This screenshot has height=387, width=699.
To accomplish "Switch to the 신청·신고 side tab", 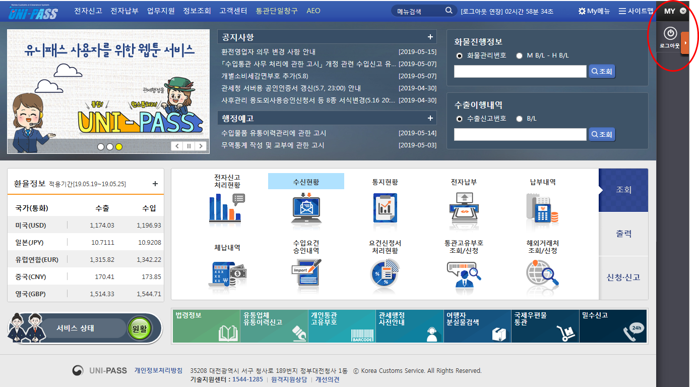I will 623,278.
